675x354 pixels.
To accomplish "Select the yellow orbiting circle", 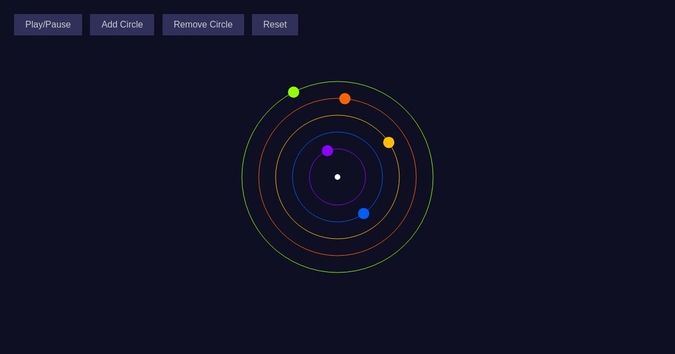I will (389, 142).
